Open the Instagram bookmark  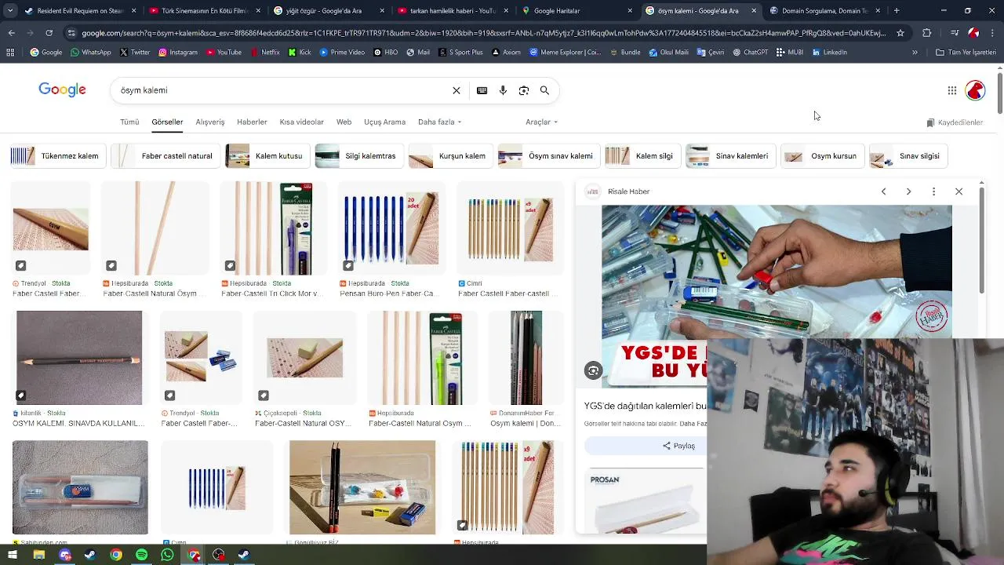pos(177,53)
